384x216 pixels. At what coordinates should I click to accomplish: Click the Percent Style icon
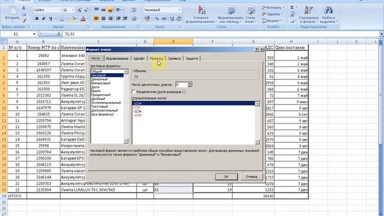point(157,19)
